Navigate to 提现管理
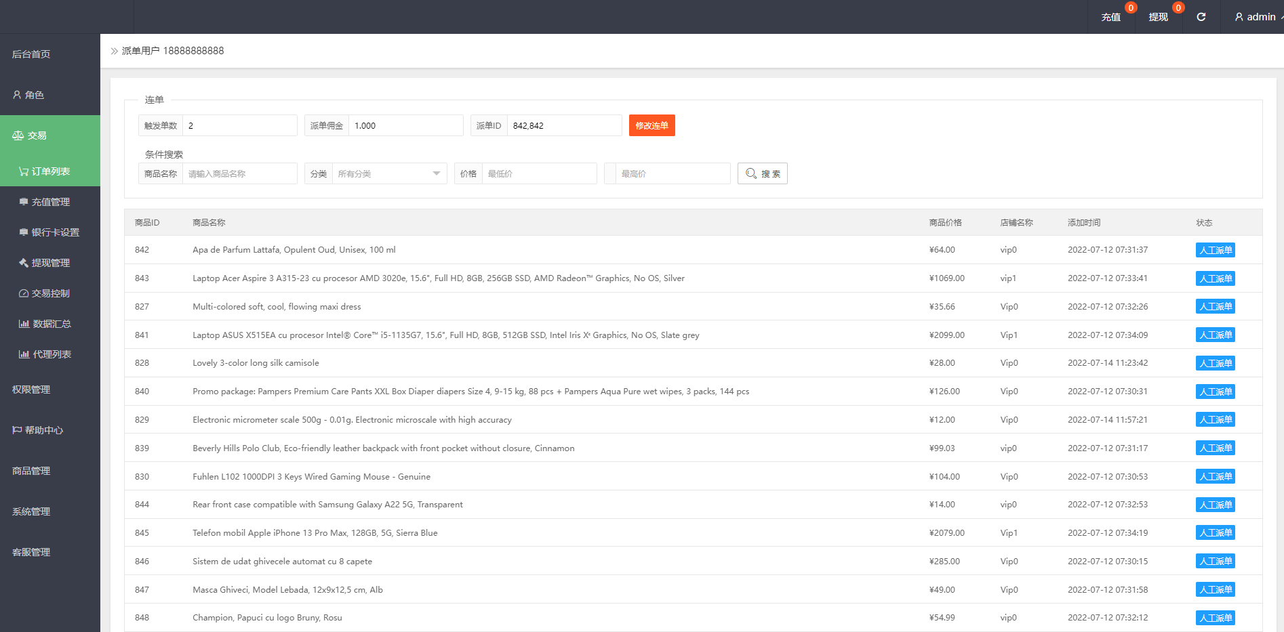Image resolution: width=1284 pixels, height=632 pixels. [x=50, y=263]
